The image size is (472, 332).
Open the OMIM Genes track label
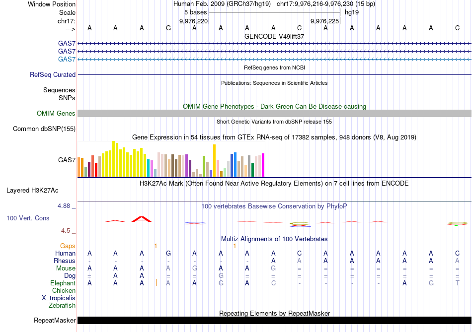pyautogui.click(x=56, y=113)
